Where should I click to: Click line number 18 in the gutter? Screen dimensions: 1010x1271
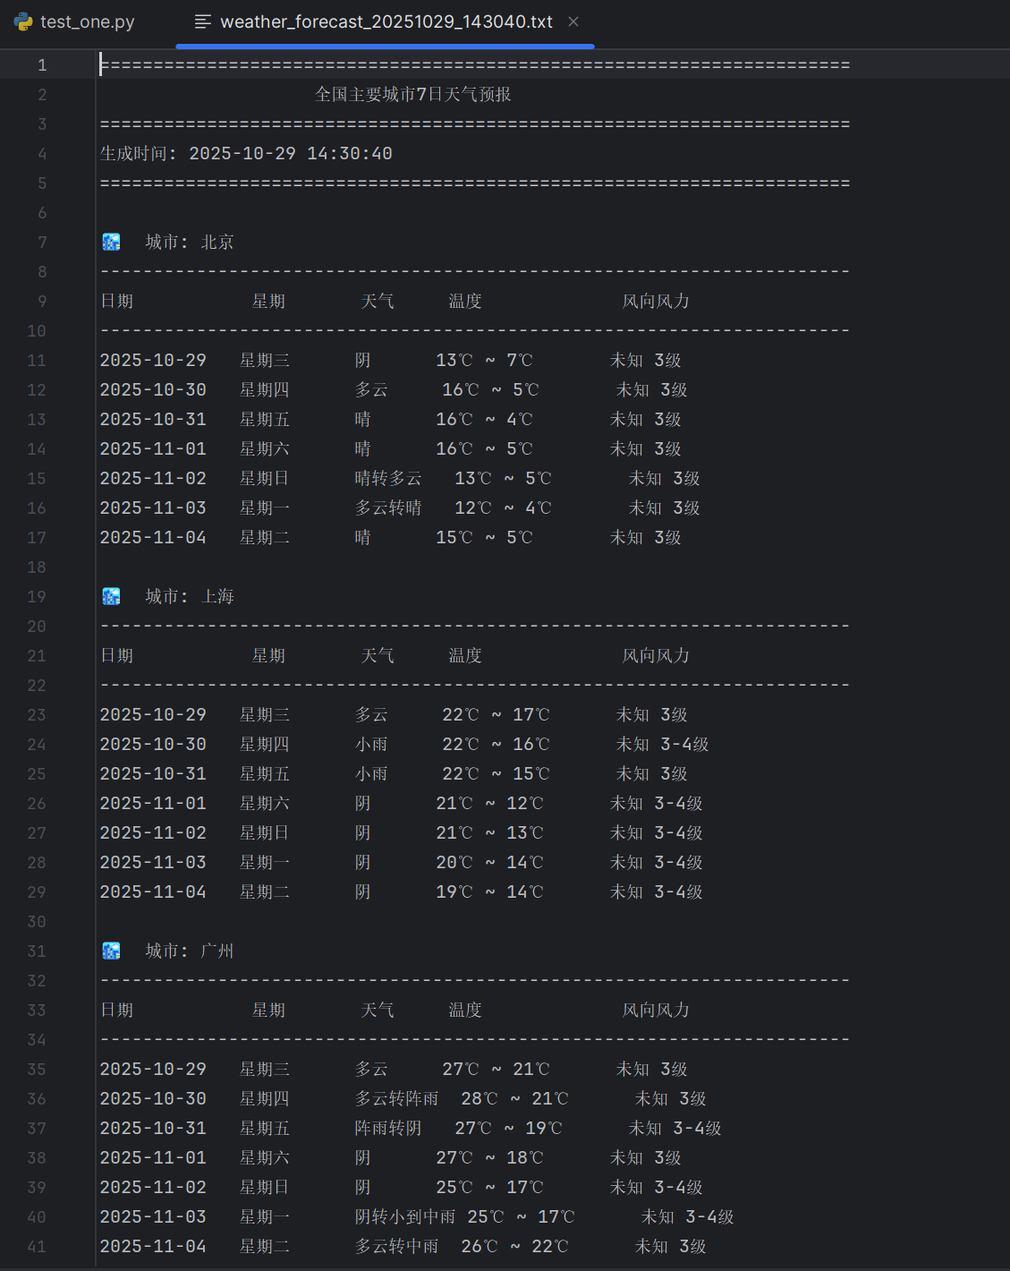[37, 567]
